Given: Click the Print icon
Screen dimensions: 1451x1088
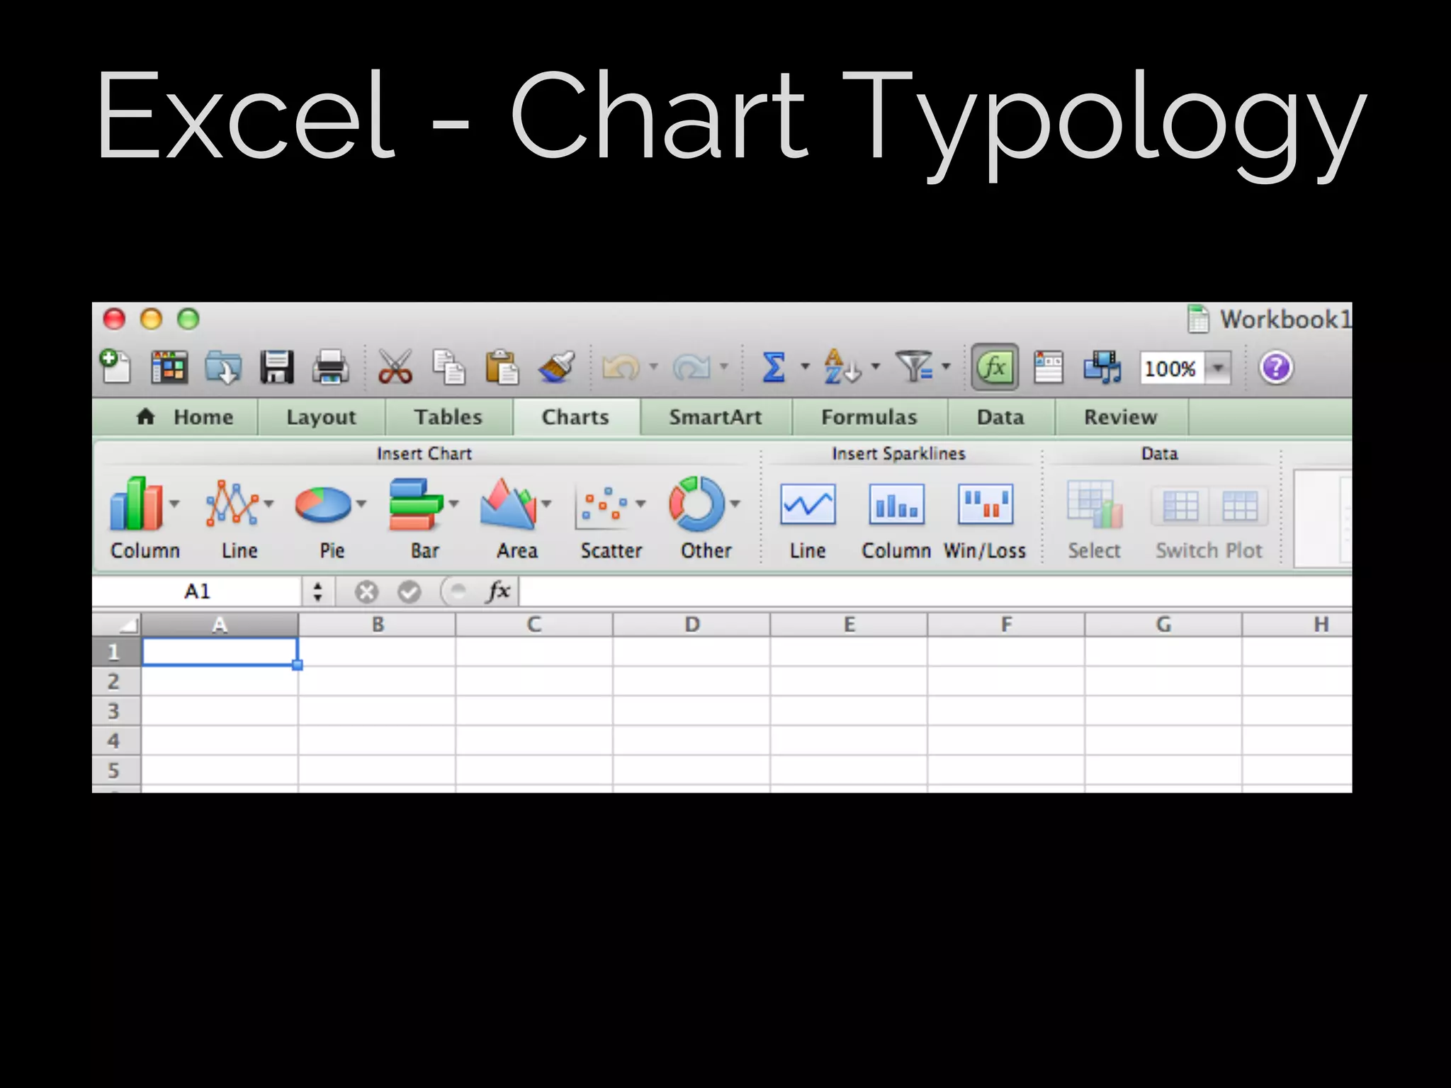Looking at the screenshot, I should 331,367.
